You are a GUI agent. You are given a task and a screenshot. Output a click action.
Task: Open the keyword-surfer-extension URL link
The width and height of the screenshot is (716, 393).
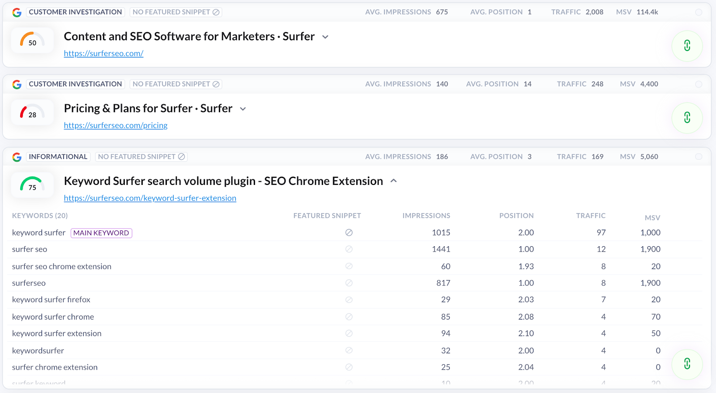[x=150, y=198]
